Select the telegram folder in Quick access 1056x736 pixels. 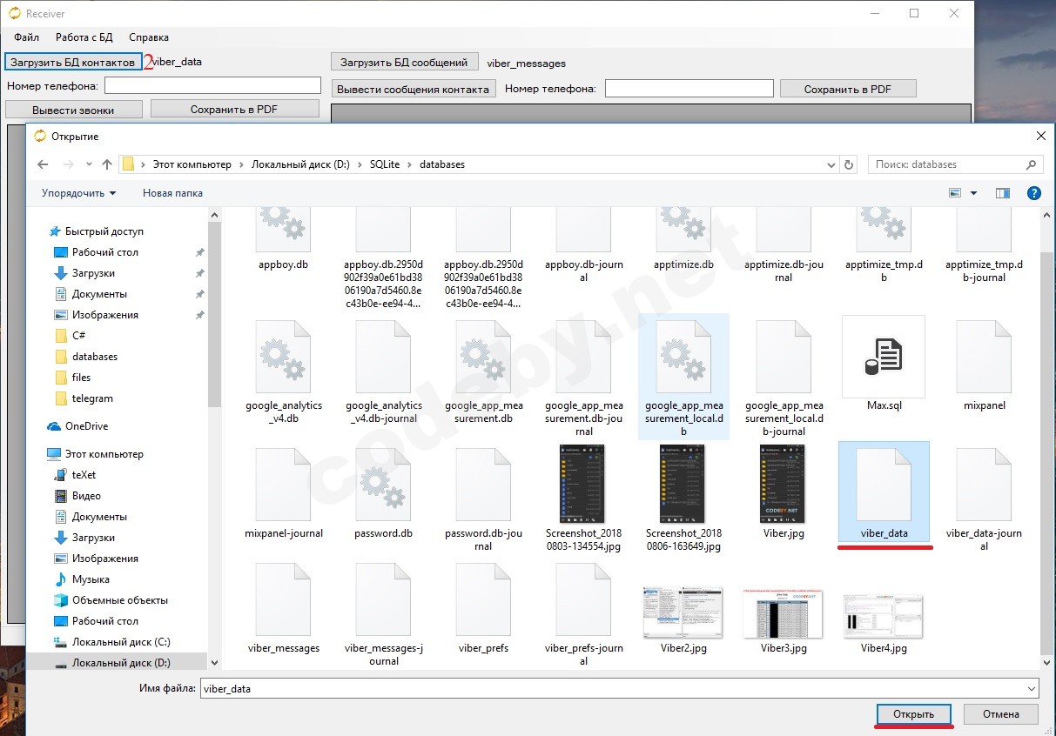[92, 398]
